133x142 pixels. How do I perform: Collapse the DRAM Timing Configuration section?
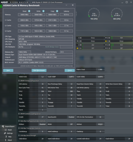[x=19, y=81]
